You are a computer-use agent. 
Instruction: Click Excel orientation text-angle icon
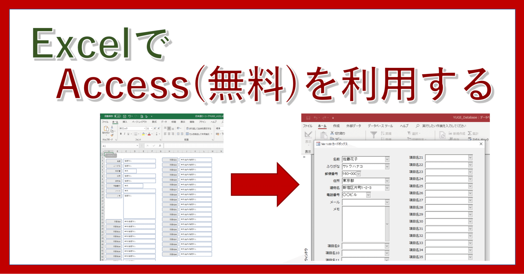coord(178,128)
